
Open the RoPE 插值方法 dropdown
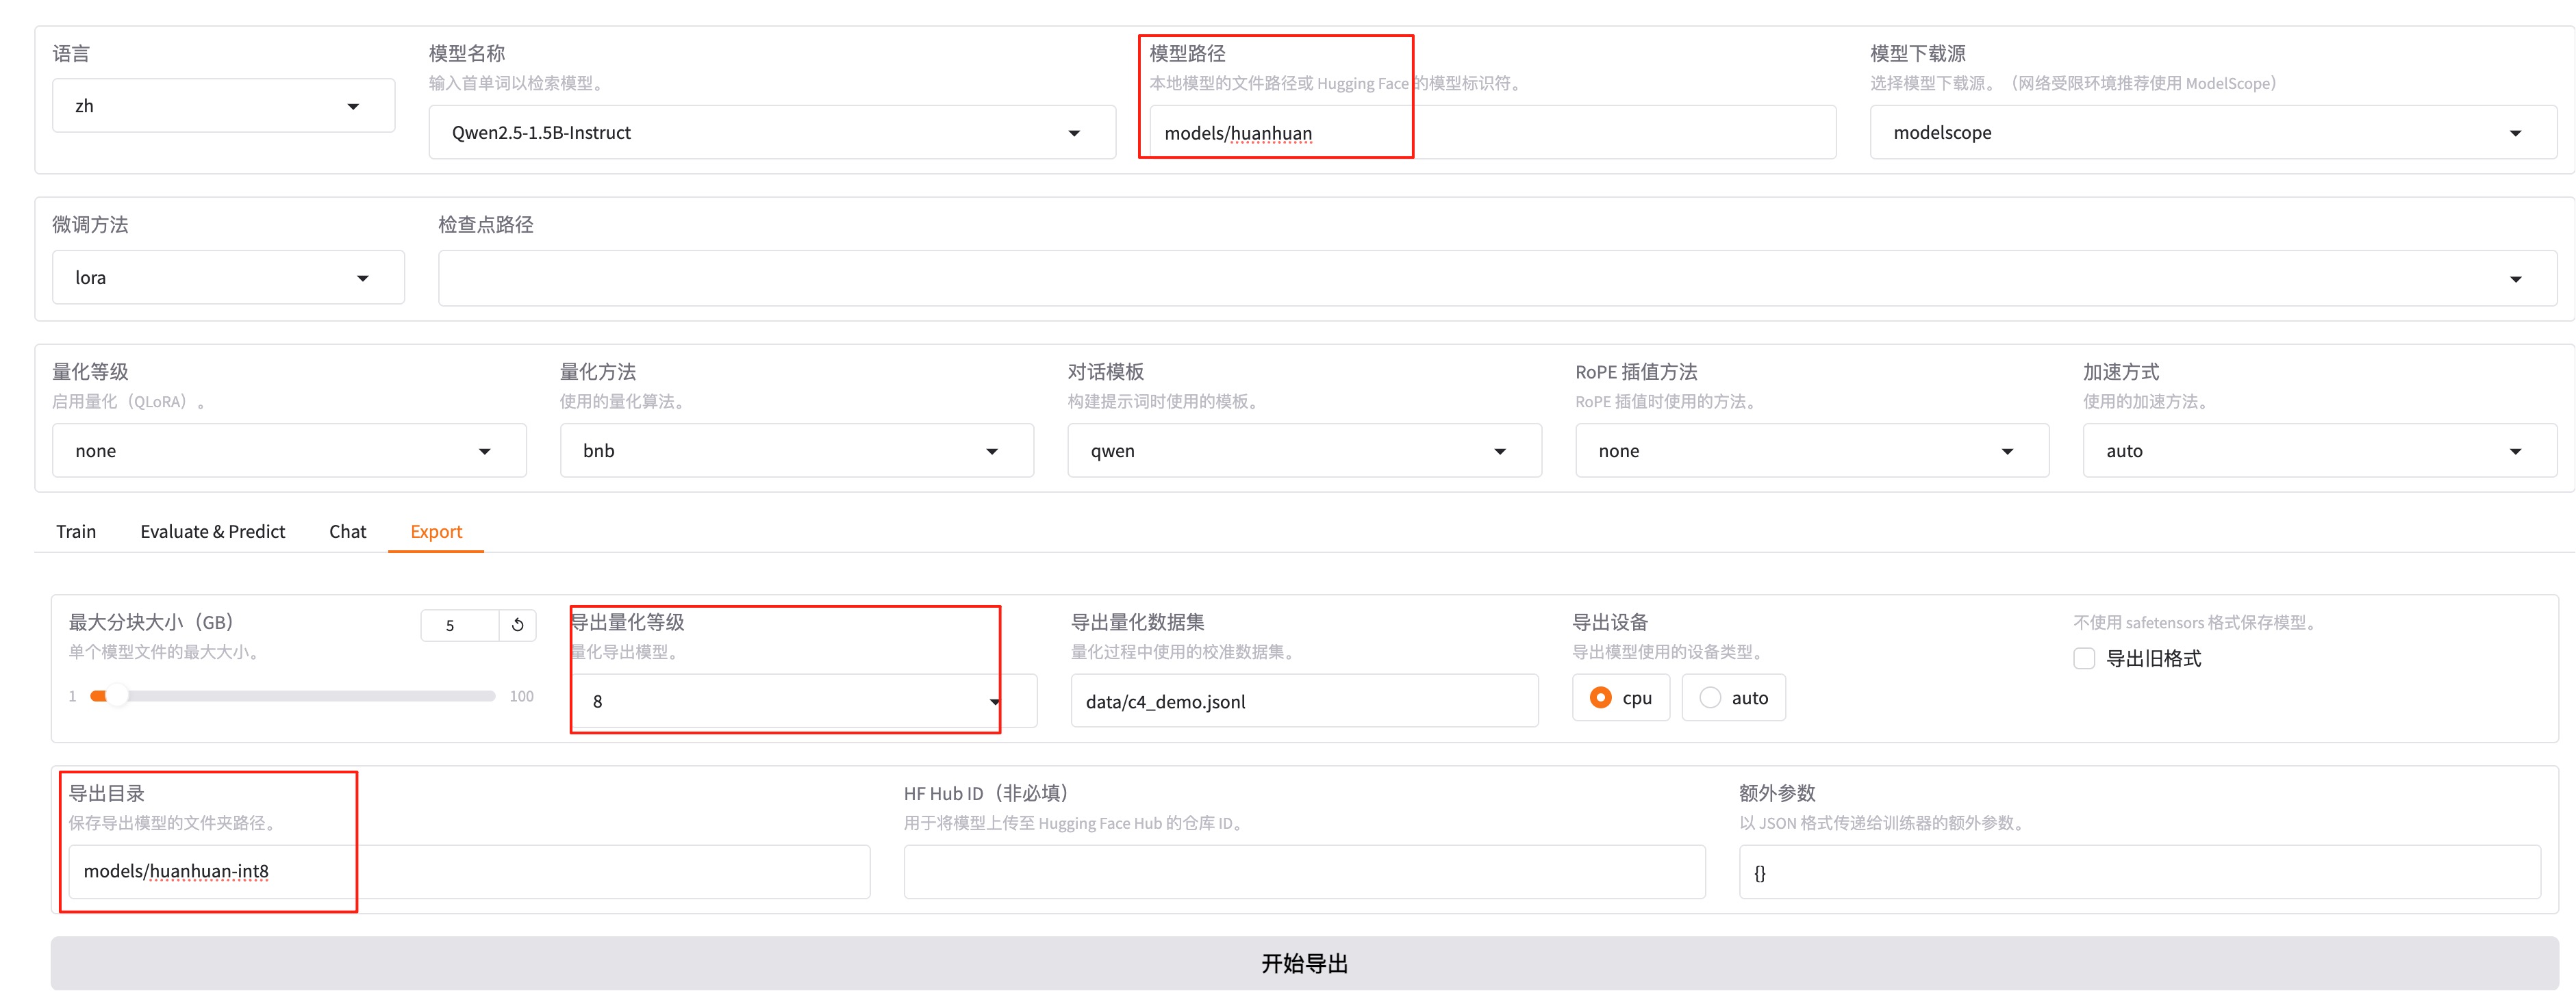pyautogui.click(x=1812, y=450)
